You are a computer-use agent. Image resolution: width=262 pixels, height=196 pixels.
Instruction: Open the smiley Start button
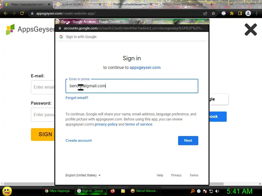point(7,191)
